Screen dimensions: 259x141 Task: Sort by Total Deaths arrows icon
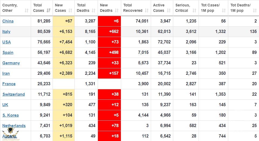pos(94,10)
